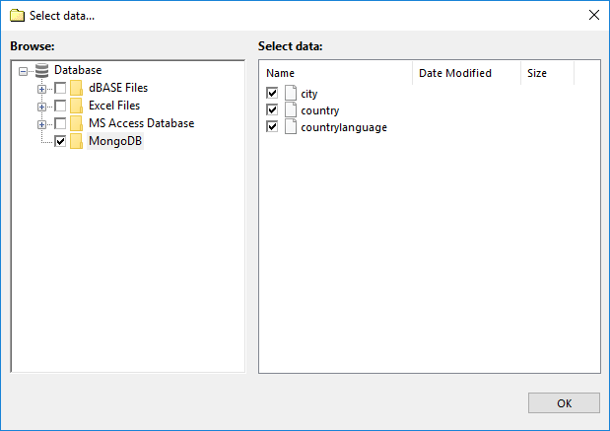Expand the dBASE Files node
610x431 pixels.
coord(41,89)
